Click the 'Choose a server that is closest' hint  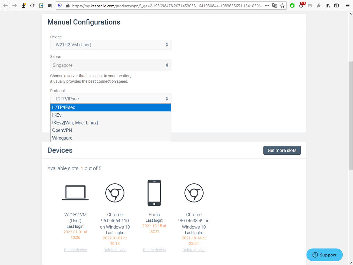click(91, 79)
